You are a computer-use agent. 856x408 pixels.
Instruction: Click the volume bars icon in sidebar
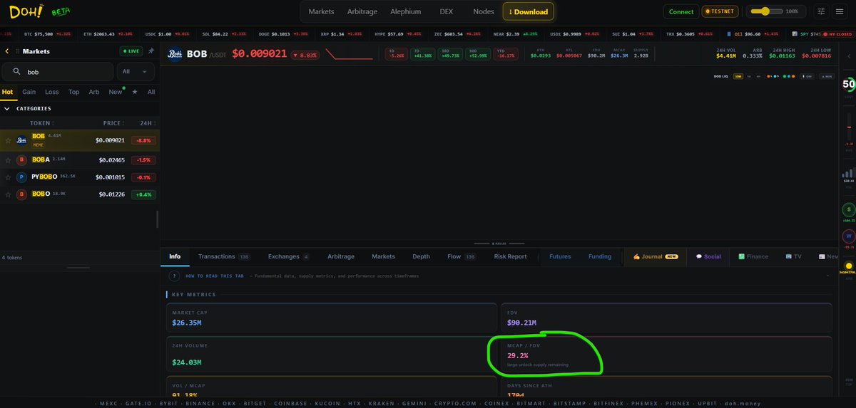[848, 173]
